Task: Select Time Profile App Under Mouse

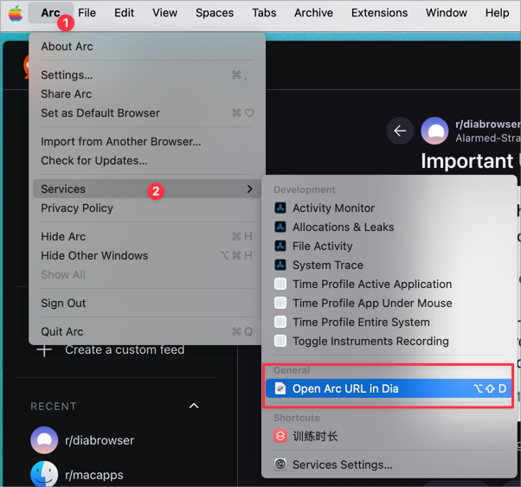Action: click(x=389, y=303)
